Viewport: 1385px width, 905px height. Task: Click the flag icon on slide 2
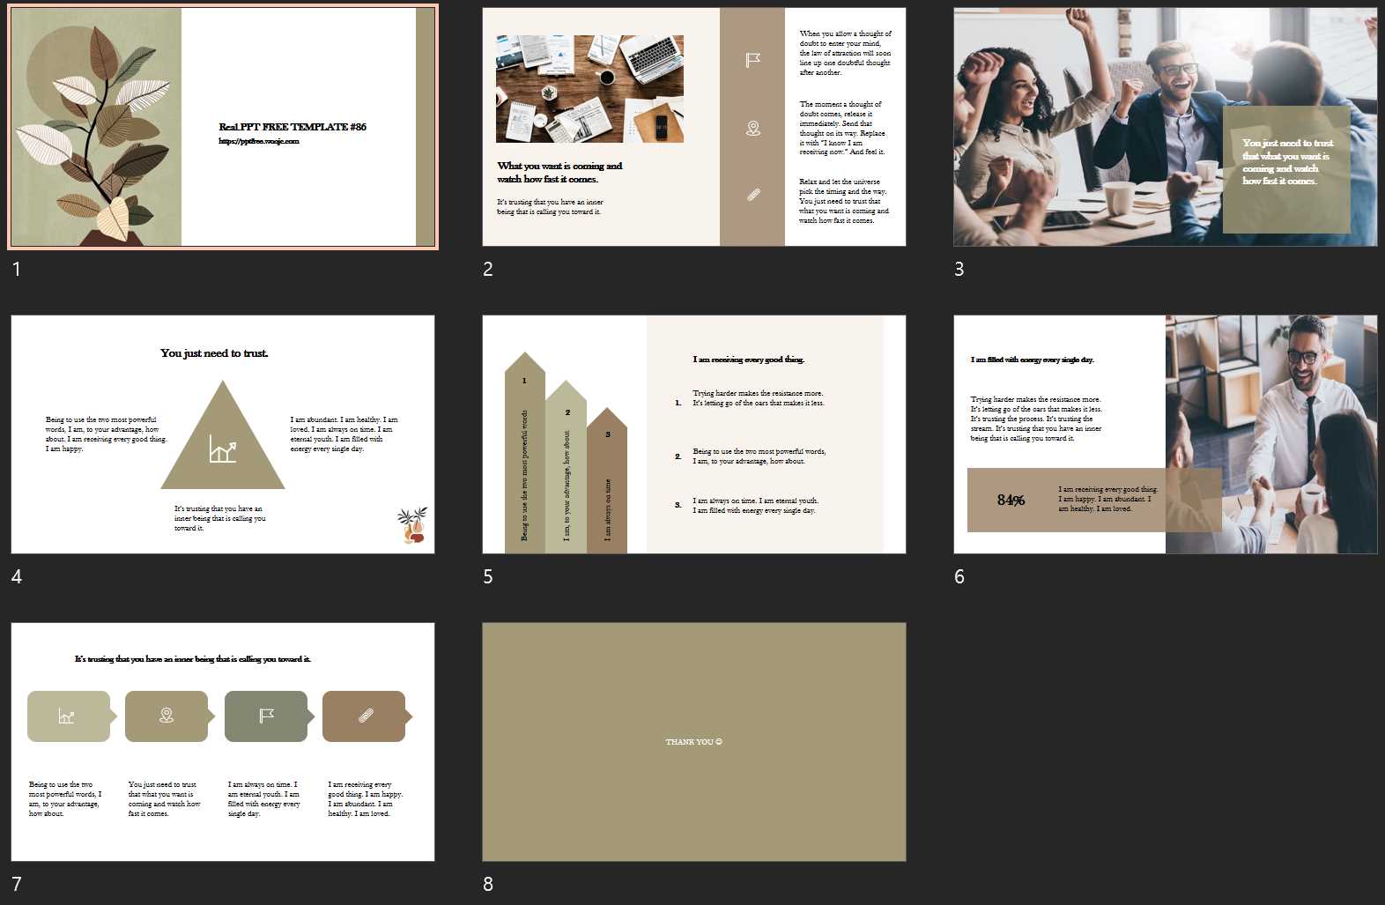(753, 60)
